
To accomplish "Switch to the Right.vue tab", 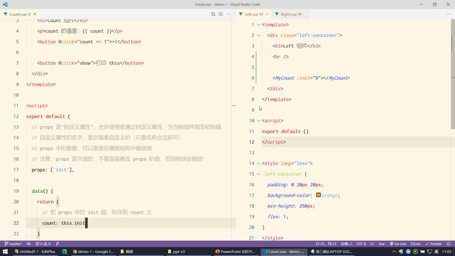I will (x=290, y=14).
